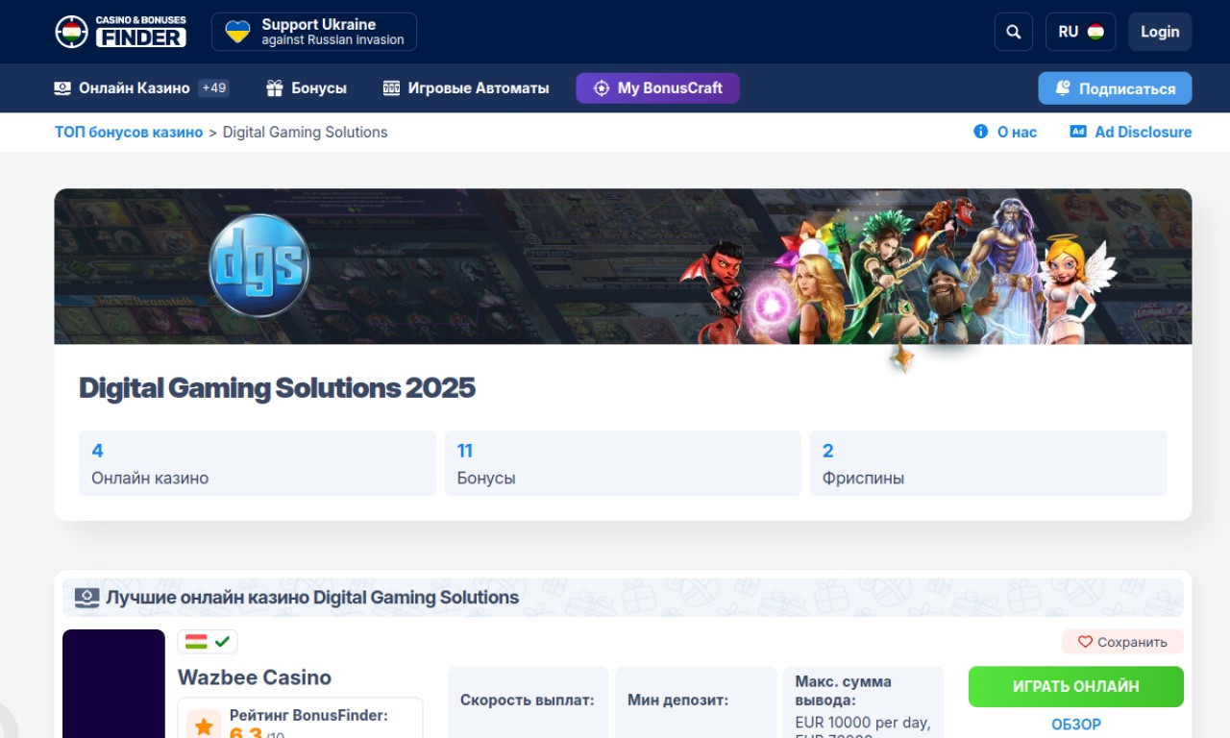Image resolution: width=1230 pixels, height=738 pixels.
Task: Click Digital Gaming Solutions breadcrumb text
Action: click(305, 132)
